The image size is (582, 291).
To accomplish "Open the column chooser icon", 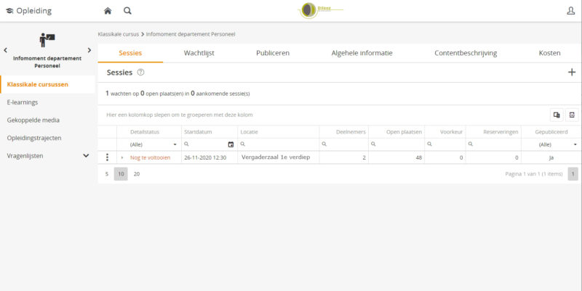I will tap(557, 115).
